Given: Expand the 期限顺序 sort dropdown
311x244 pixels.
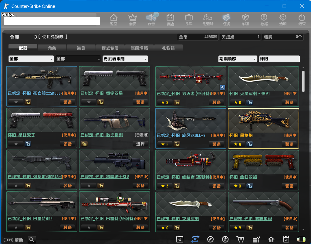Looking at the screenshot, I should 237,59.
